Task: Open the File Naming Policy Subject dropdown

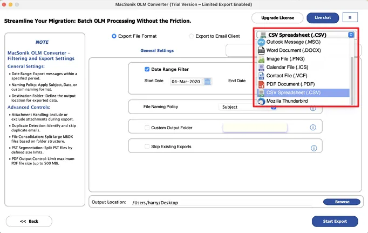Action: coord(248,106)
